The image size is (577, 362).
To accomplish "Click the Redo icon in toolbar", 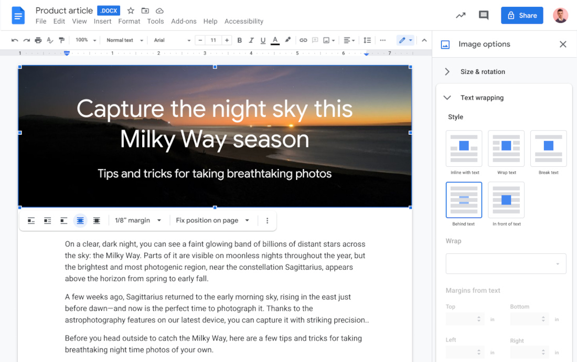I will (27, 40).
